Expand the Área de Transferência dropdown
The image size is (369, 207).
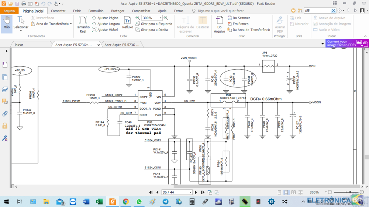pos(70,24)
